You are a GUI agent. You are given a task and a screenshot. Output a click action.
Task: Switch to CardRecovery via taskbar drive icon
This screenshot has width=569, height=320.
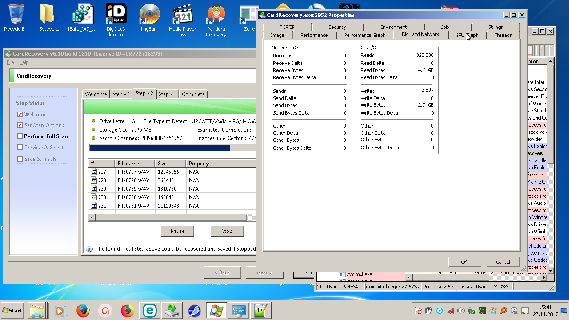[x=172, y=311]
